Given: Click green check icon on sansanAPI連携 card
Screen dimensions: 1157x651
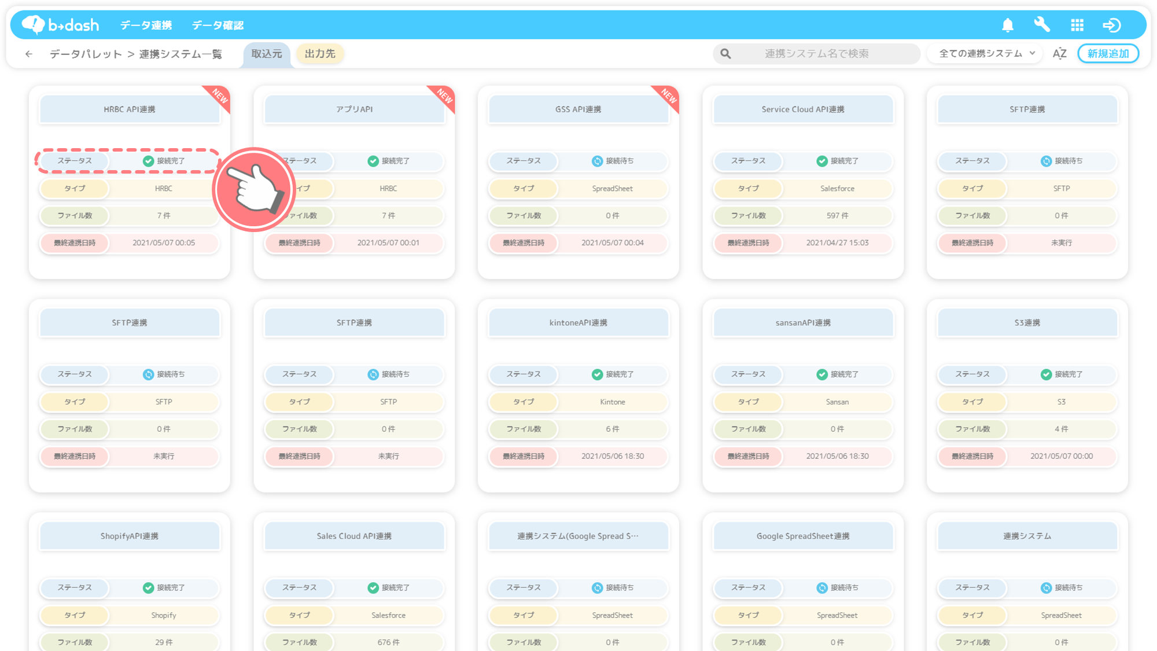Looking at the screenshot, I should (x=821, y=374).
